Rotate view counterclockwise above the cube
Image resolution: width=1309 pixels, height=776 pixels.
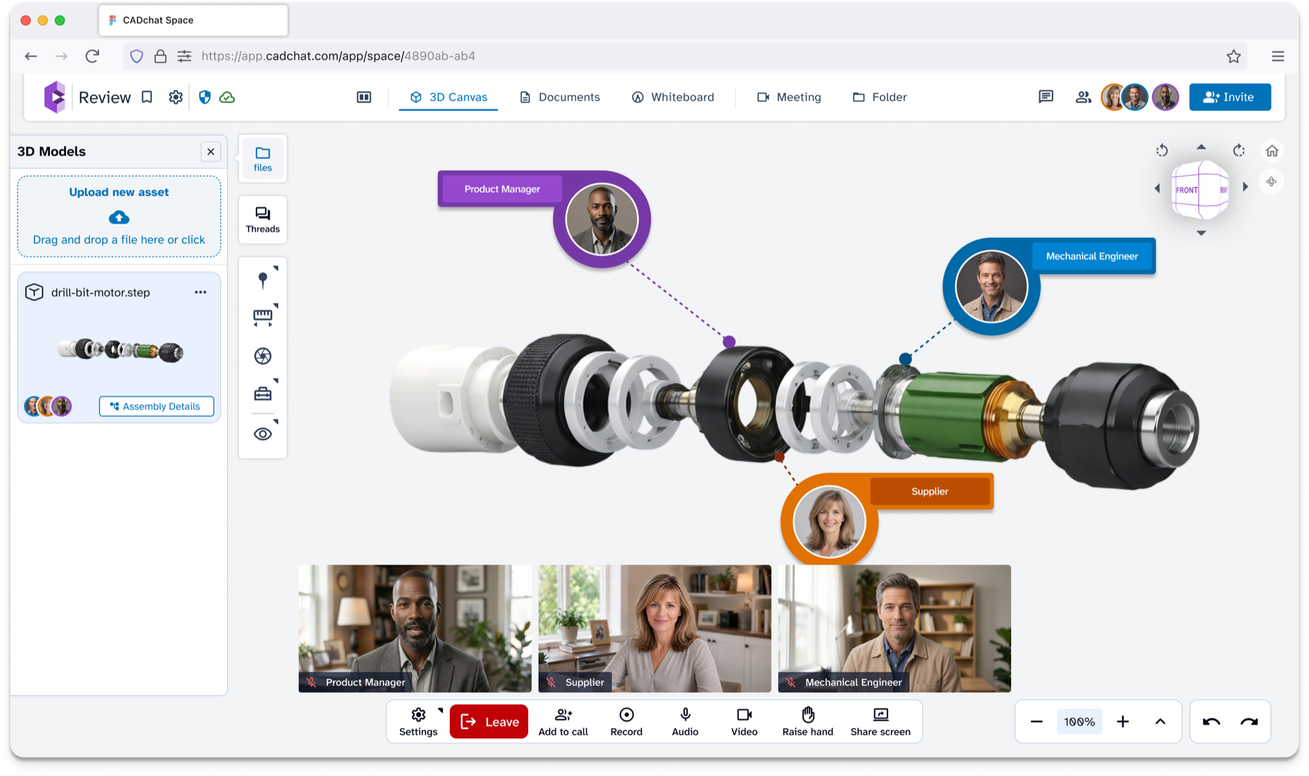(1162, 150)
